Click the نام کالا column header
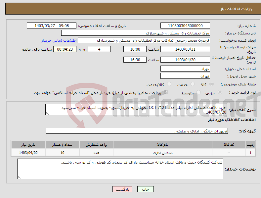Screen dimensions: 261x198 click(x=162, y=145)
